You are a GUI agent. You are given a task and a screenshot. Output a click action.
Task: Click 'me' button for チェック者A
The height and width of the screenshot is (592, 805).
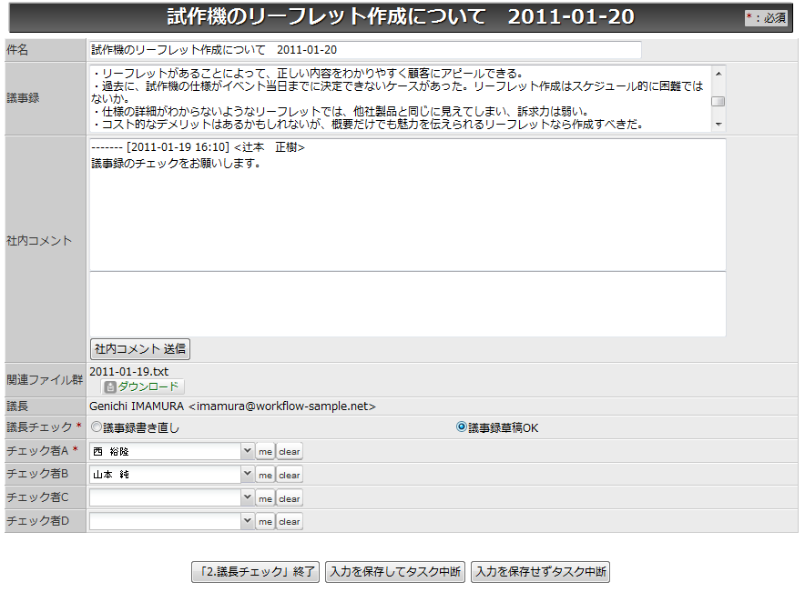pos(265,452)
